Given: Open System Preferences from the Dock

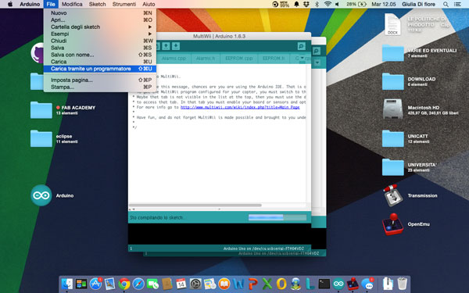Looking at the screenshot, I should tap(195, 284).
